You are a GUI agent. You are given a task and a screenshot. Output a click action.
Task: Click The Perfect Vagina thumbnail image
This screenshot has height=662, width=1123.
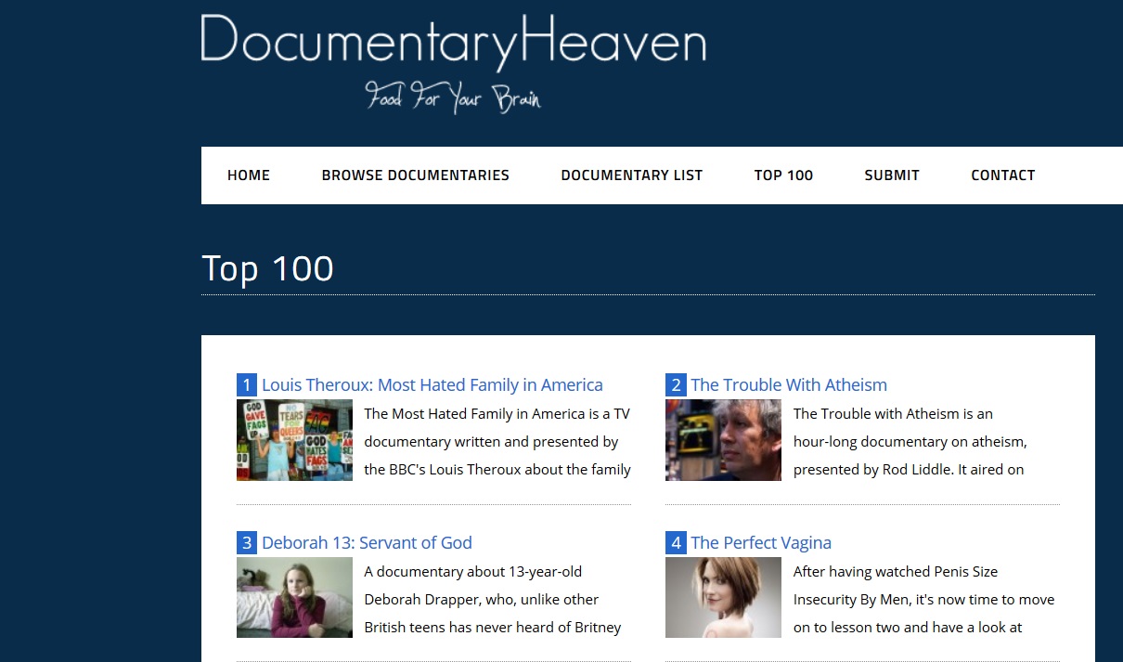(x=723, y=598)
